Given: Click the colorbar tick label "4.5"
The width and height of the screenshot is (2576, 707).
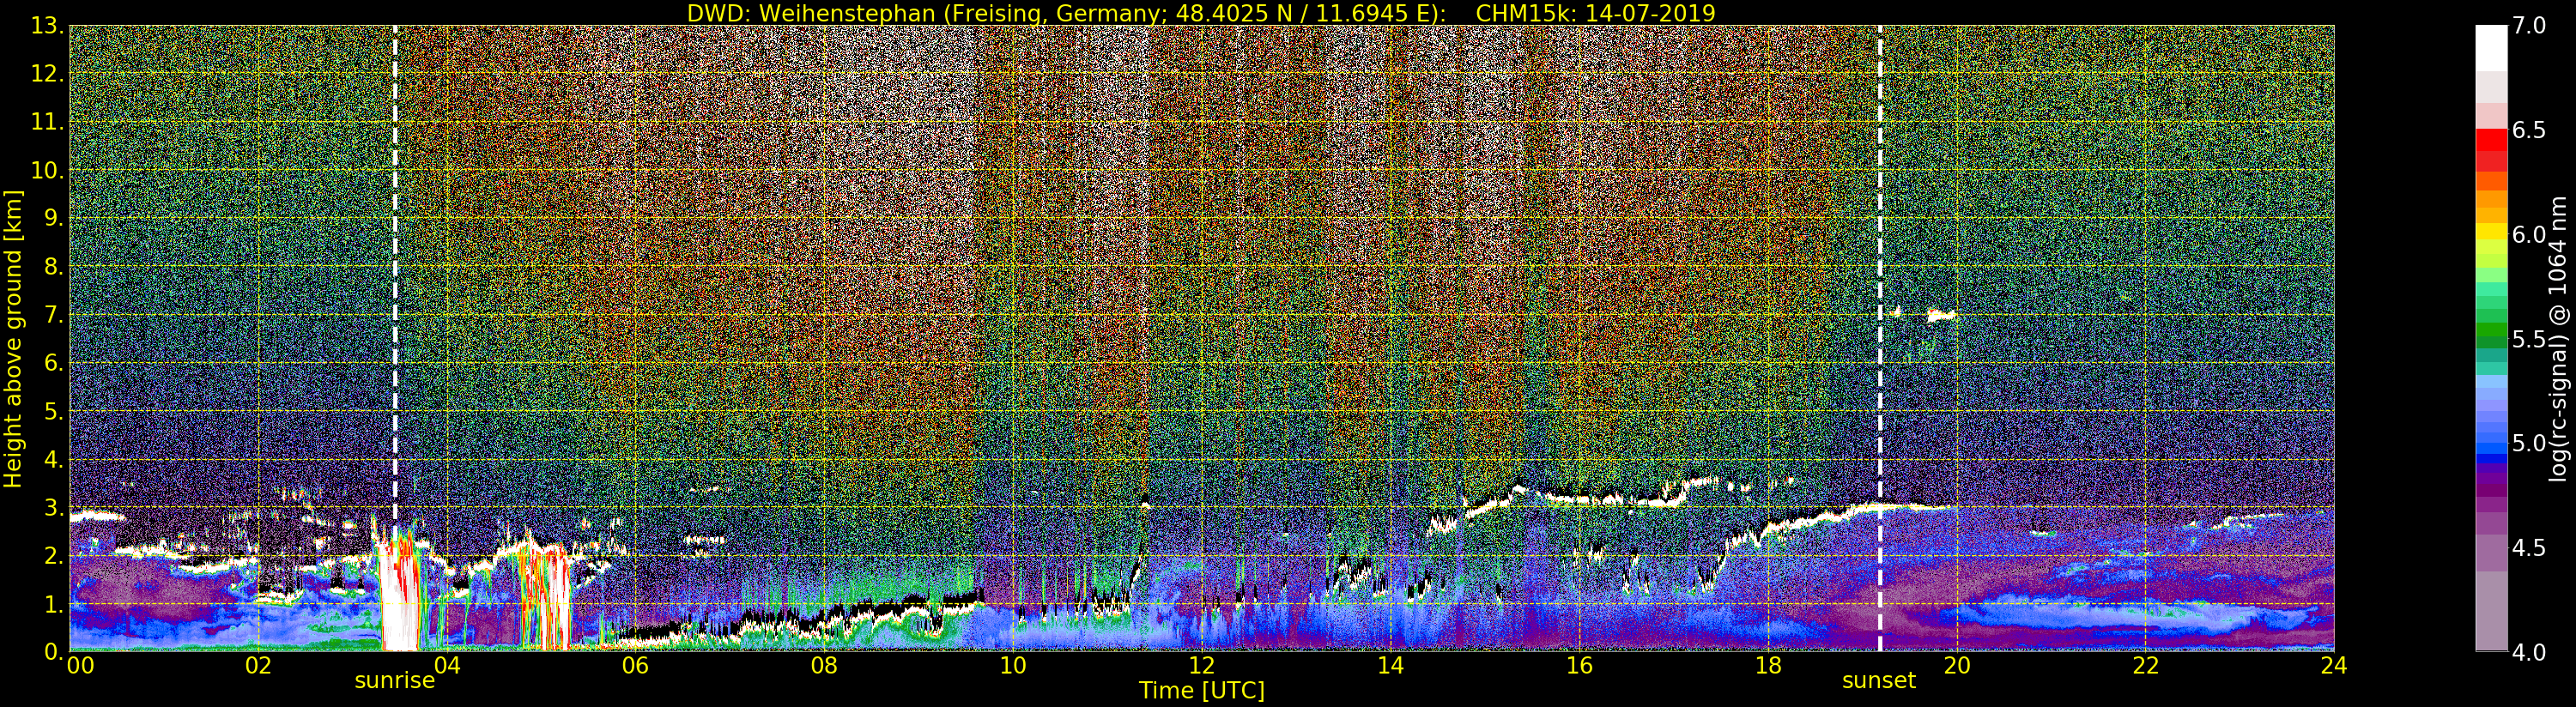Looking at the screenshot, I should pos(2529,548).
